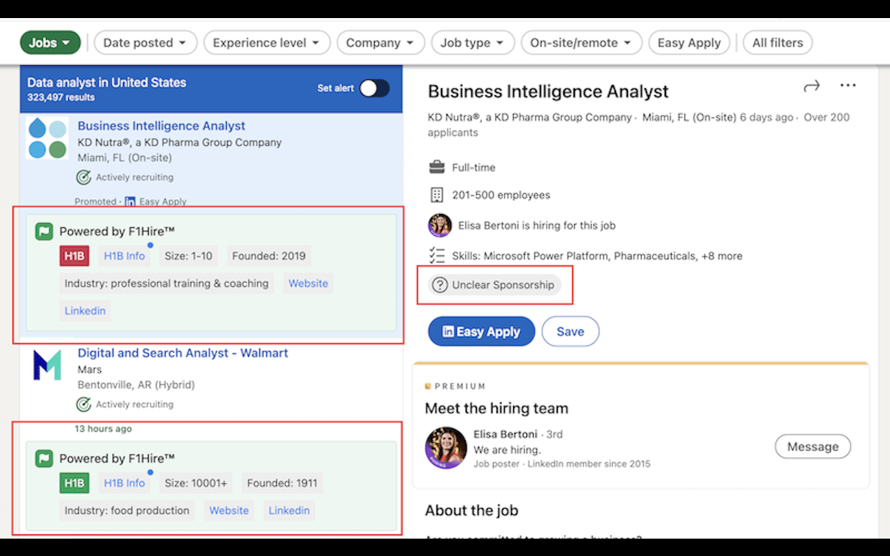This screenshot has width=890, height=556.
Task: Expand the Experience level filter
Action: [x=266, y=42]
